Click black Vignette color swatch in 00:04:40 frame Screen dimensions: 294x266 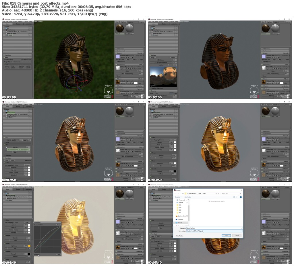[29, 254]
